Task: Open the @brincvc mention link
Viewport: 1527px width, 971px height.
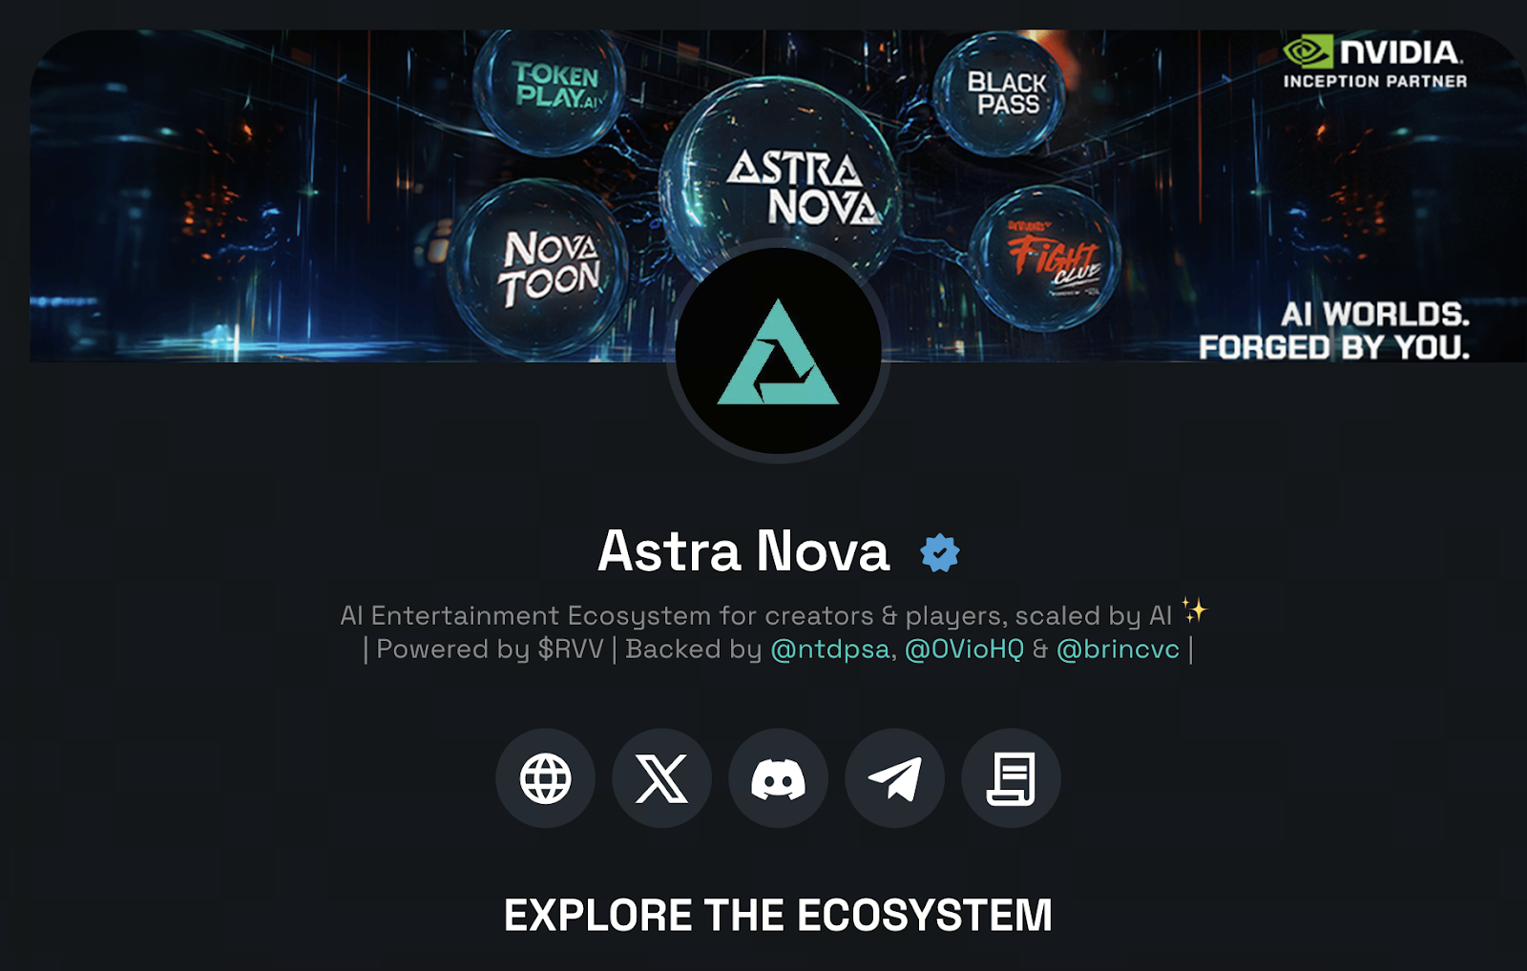Action: [x=1118, y=650]
